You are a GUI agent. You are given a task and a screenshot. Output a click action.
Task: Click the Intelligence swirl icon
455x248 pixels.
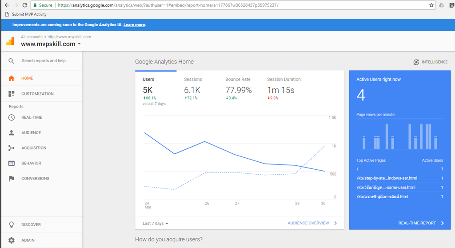(x=416, y=62)
